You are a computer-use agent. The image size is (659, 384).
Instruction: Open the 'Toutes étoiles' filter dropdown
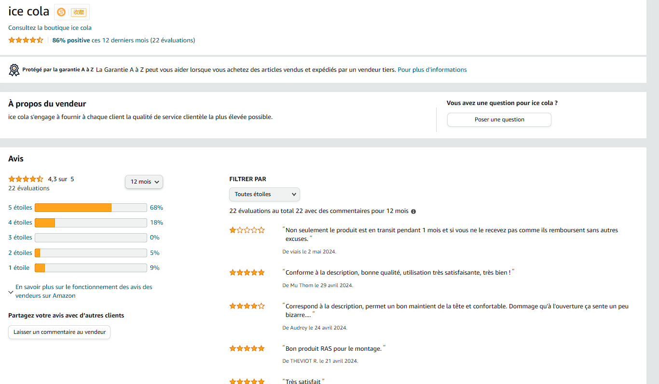(264, 194)
